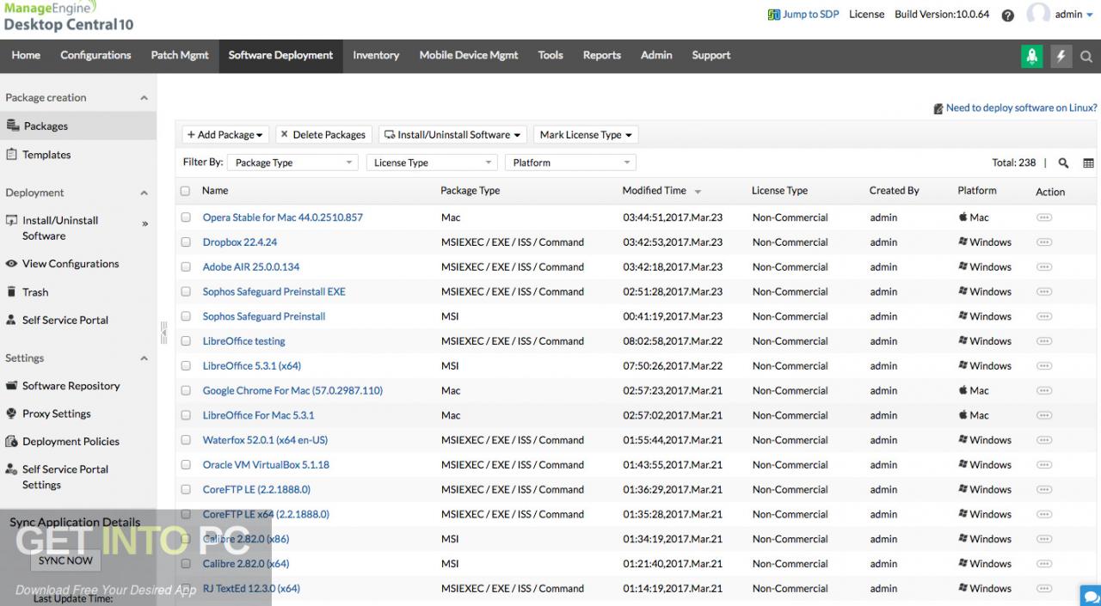Image resolution: width=1101 pixels, height=606 pixels.
Task: Open the Mark License Type dropdown
Action: (x=586, y=135)
